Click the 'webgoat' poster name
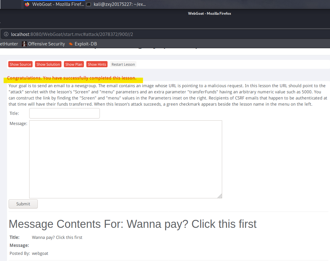The width and height of the screenshot is (330, 261). pyautogui.click(x=40, y=253)
